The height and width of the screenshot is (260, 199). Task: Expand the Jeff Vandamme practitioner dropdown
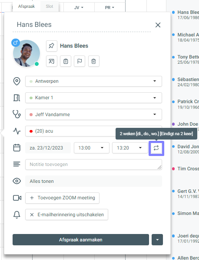coord(93,114)
